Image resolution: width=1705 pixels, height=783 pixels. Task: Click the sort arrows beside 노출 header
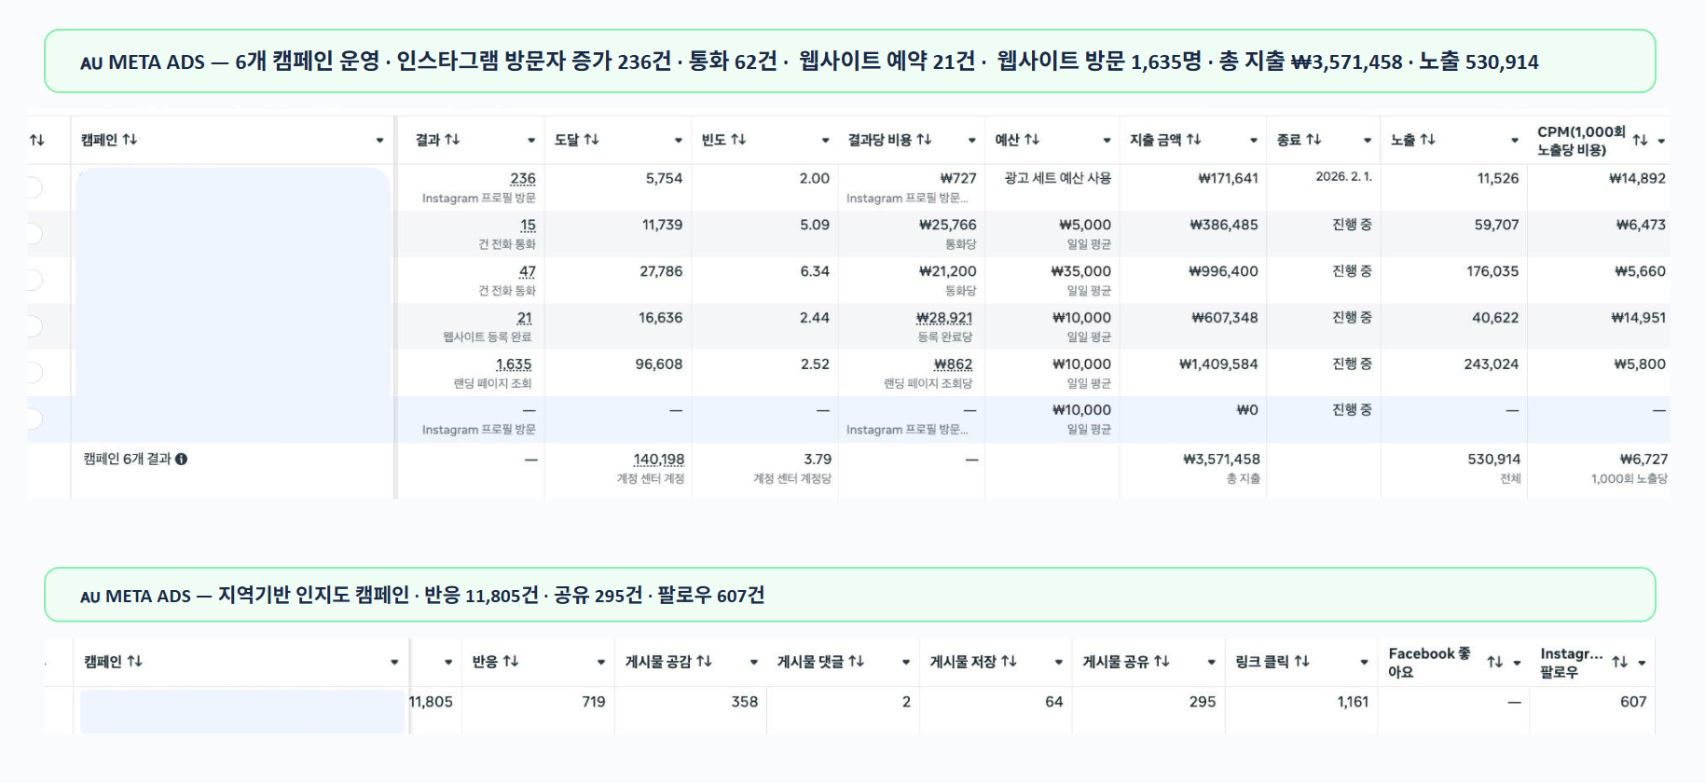click(1427, 140)
